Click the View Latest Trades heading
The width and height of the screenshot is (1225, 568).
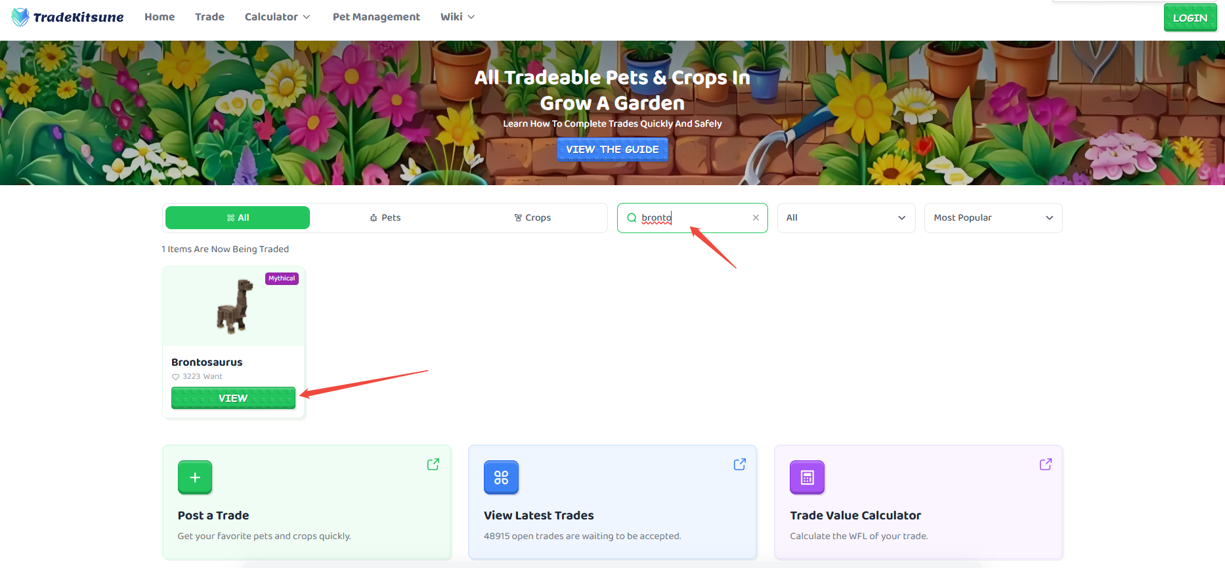[x=539, y=515]
